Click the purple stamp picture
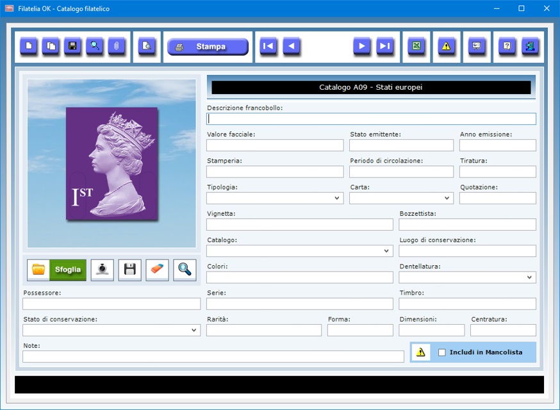 pyautogui.click(x=111, y=163)
